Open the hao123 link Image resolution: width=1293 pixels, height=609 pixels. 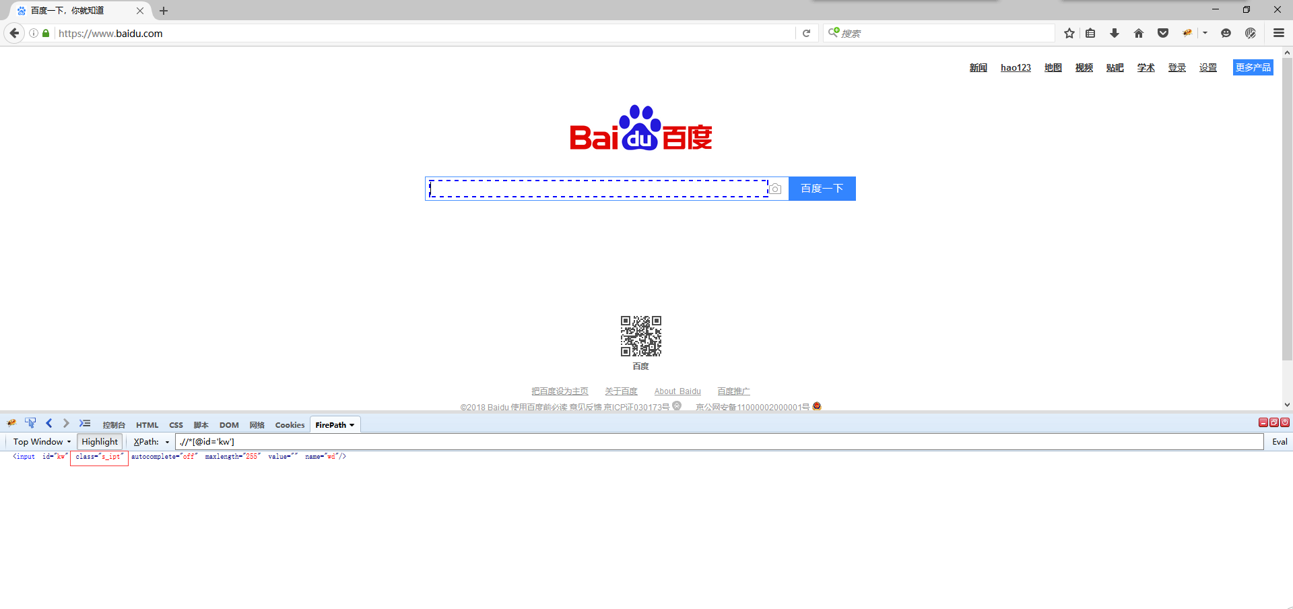pos(1015,67)
